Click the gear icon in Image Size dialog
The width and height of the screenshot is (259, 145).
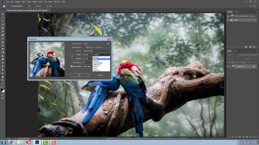108,43
